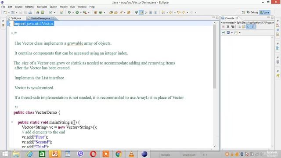Click the editor scroll down arrow
This screenshot has width=281, height=158.
[x=215, y=146]
